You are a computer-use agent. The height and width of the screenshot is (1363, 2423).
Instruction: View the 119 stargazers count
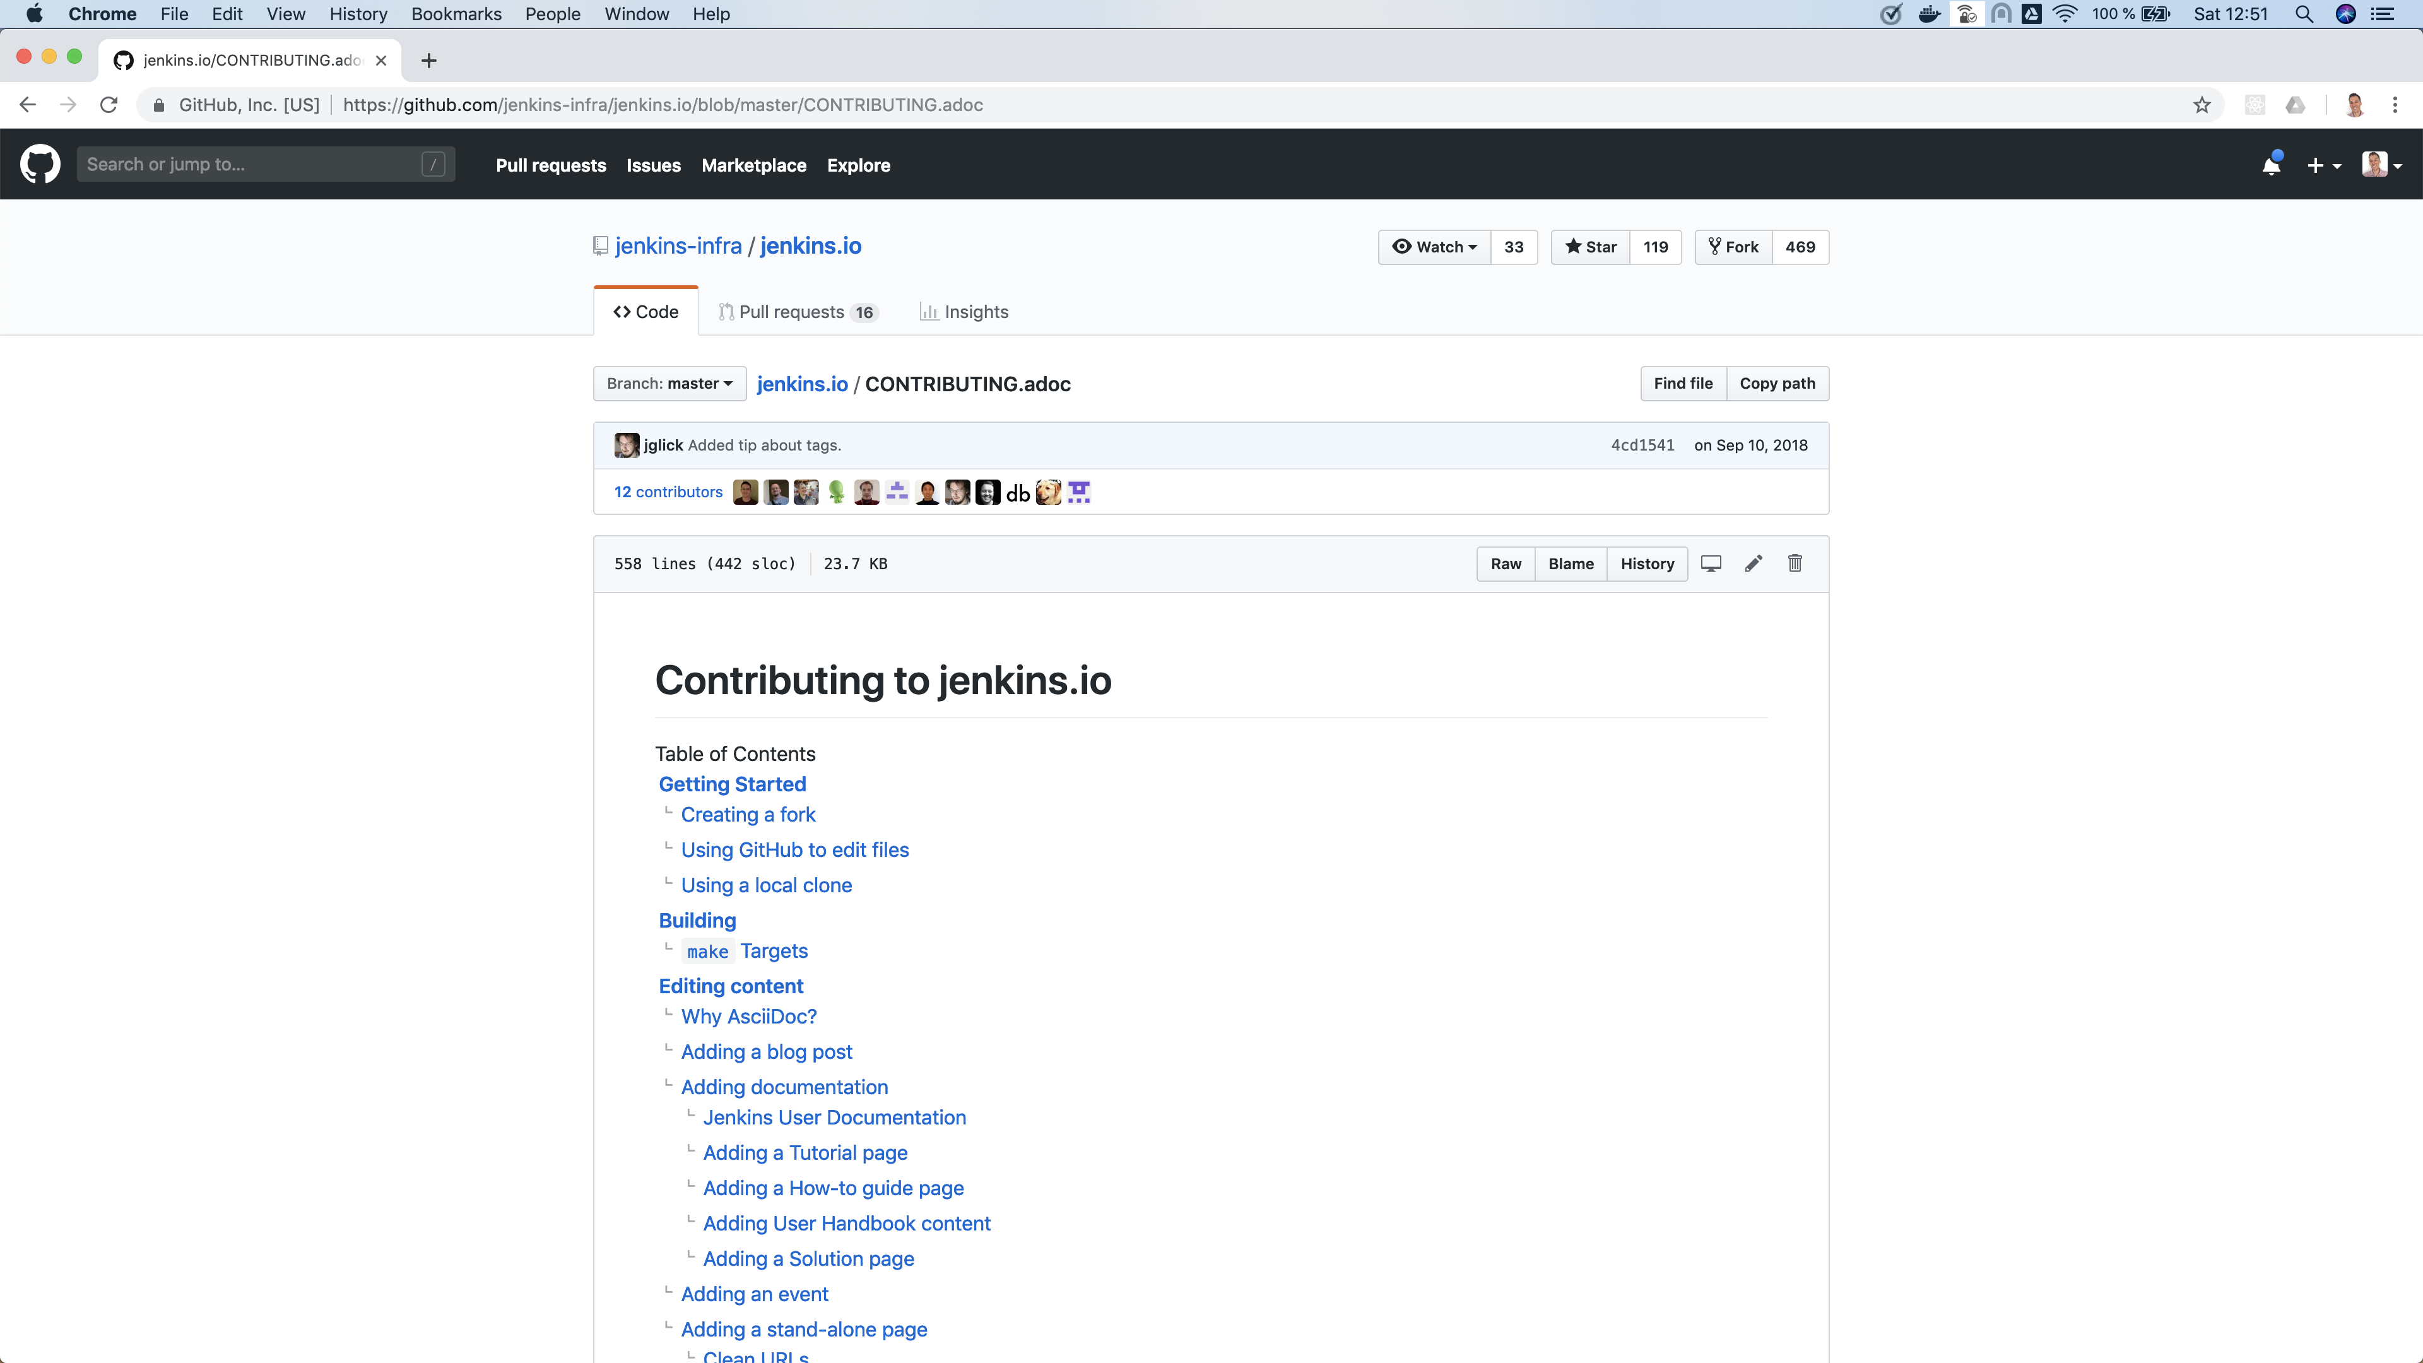[1656, 247]
